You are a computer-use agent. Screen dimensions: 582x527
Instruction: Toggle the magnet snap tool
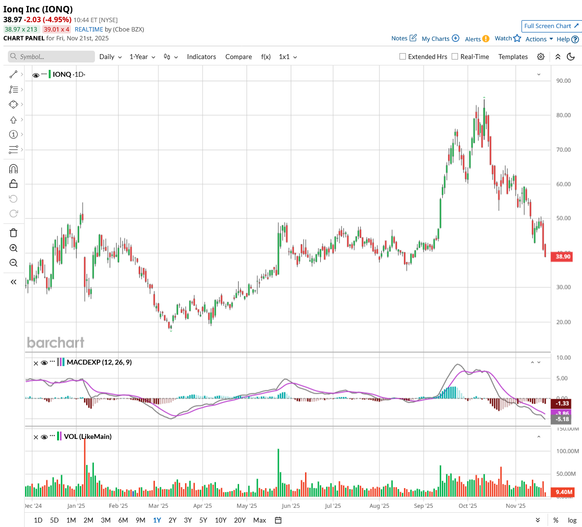[x=13, y=169]
